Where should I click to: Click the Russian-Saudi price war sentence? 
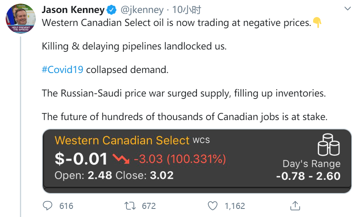pos(184,93)
